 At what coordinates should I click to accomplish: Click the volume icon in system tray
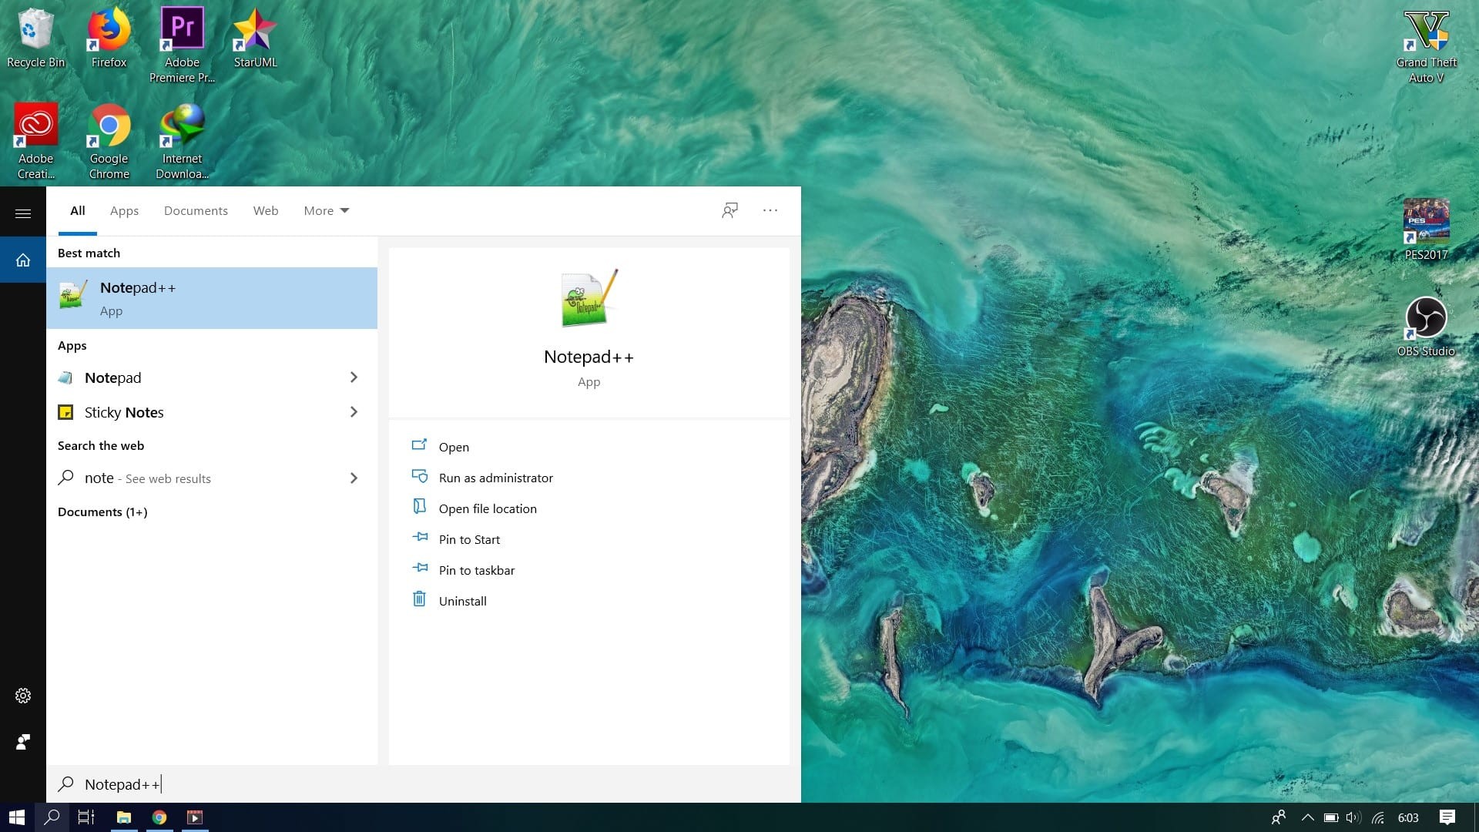pyautogui.click(x=1353, y=817)
